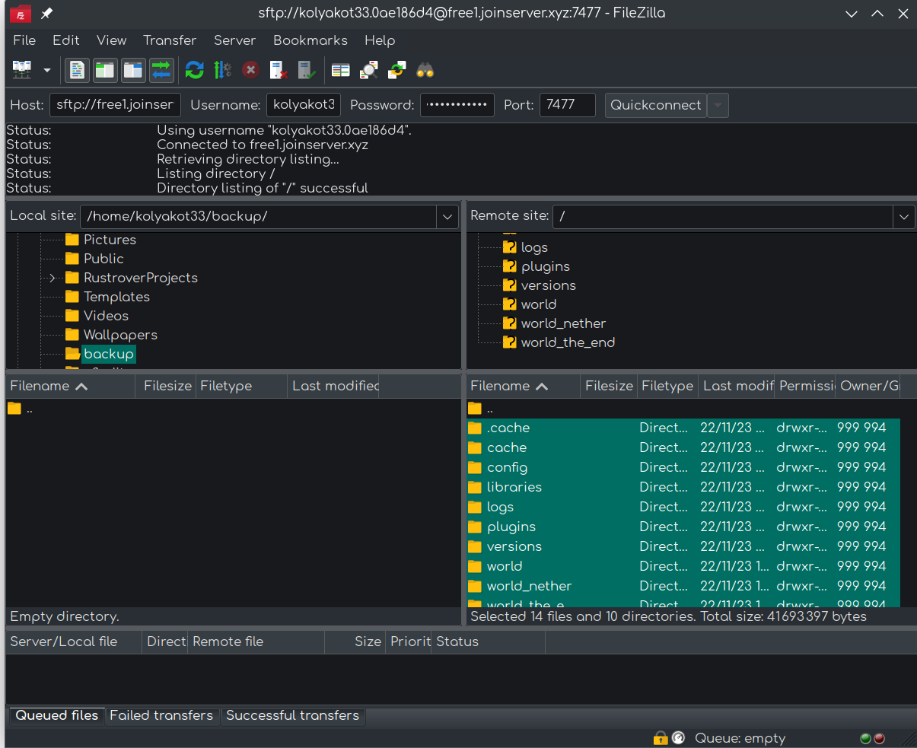The width and height of the screenshot is (917, 748).
Task: Search for files with the binoculars icon
Action: point(425,71)
